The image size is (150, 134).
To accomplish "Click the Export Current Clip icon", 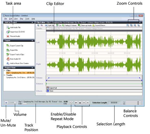I will pyautogui.click(x=8, y=45).
